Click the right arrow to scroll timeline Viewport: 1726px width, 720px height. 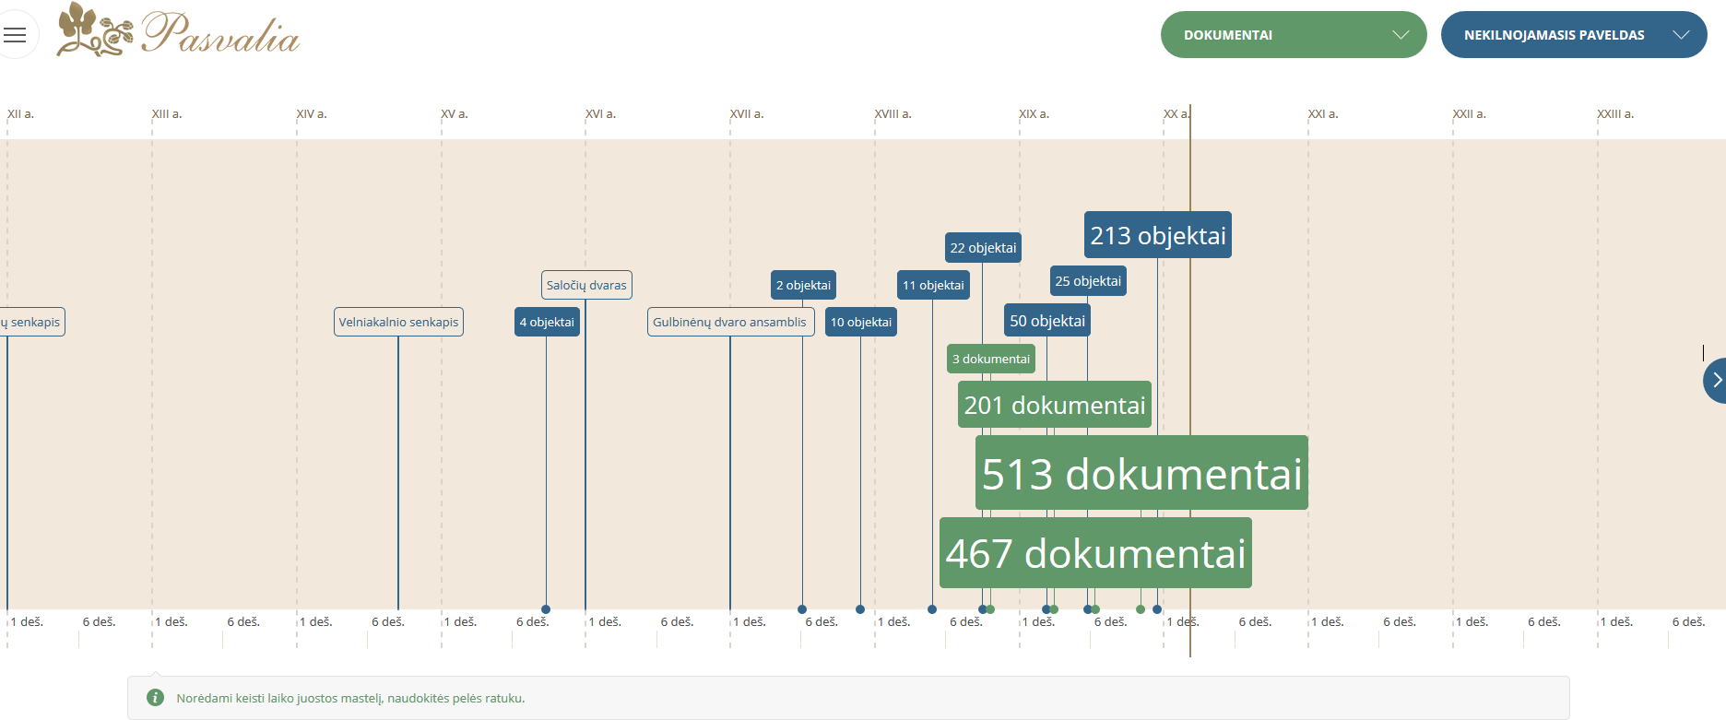click(x=1715, y=380)
